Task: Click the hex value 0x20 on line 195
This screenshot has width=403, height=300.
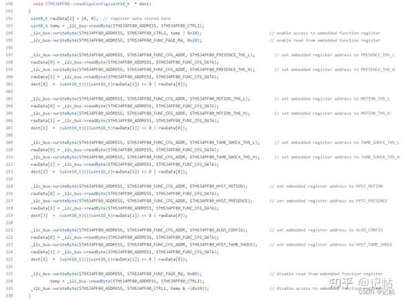Action: 193,40
